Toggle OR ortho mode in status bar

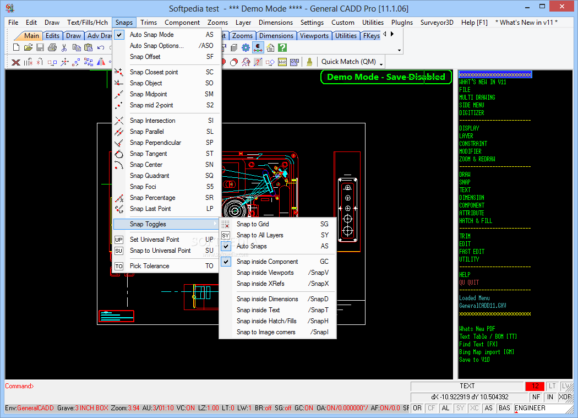tap(417, 408)
